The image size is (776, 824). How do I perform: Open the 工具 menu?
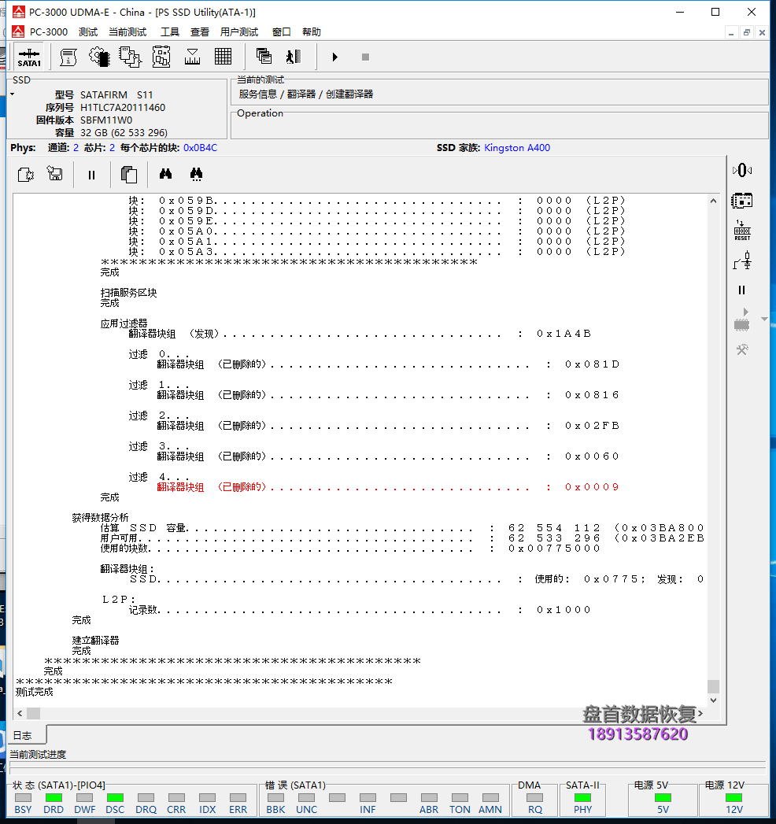(x=170, y=32)
